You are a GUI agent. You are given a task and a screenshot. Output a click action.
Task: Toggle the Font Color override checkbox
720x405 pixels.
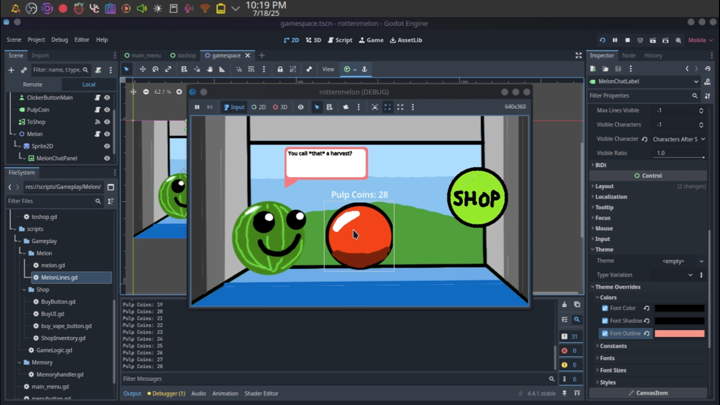(x=605, y=308)
